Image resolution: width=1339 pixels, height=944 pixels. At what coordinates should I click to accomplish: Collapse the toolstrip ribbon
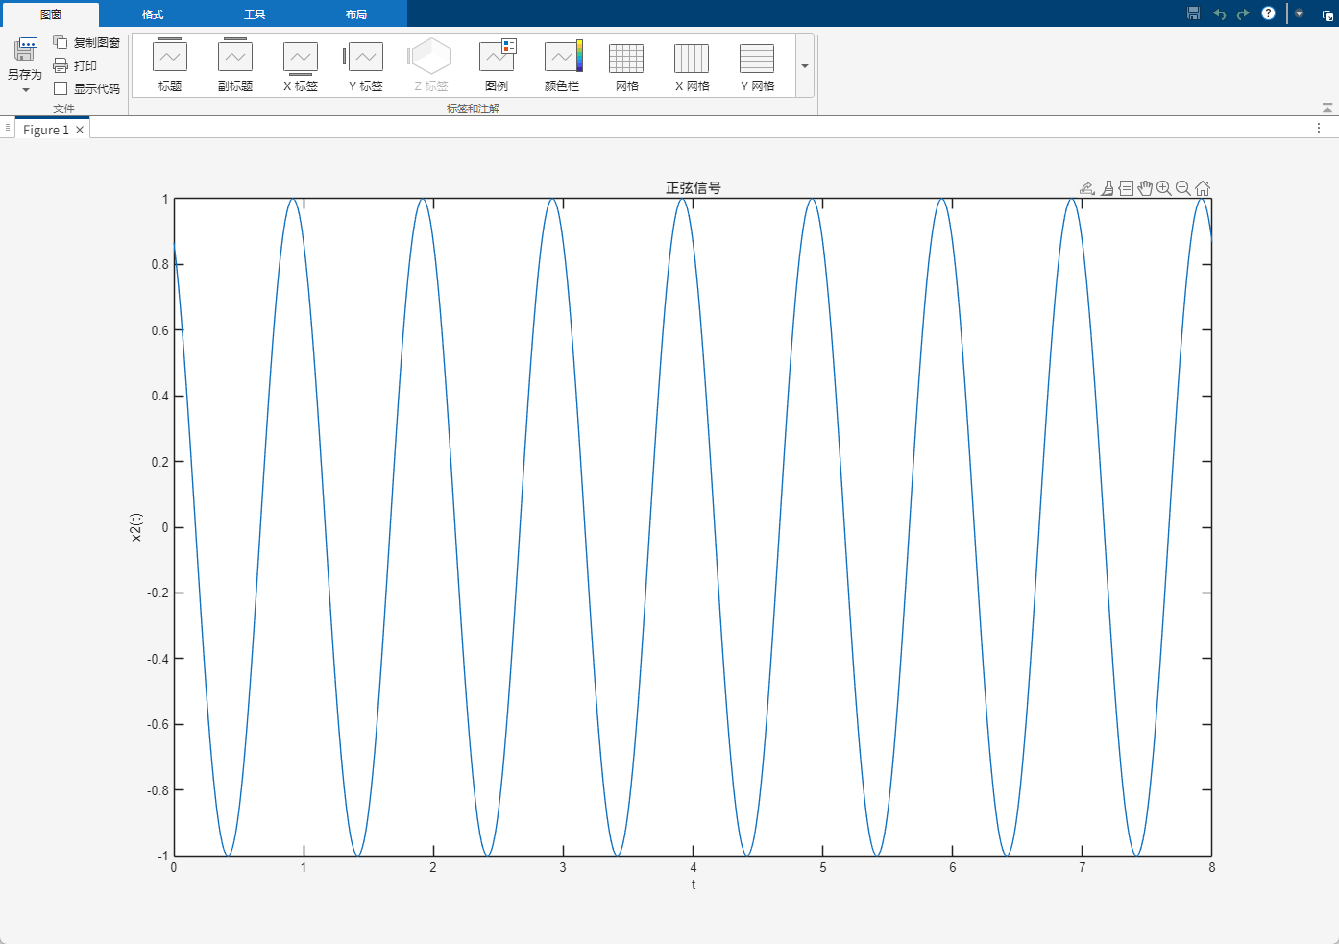[x=1327, y=108]
